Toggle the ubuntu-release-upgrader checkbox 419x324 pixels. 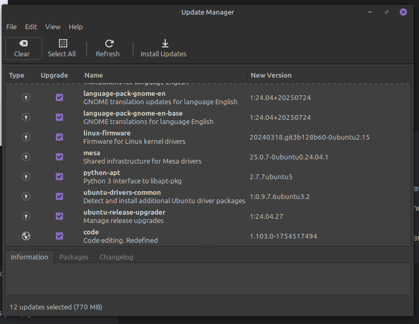tap(59, 216)
